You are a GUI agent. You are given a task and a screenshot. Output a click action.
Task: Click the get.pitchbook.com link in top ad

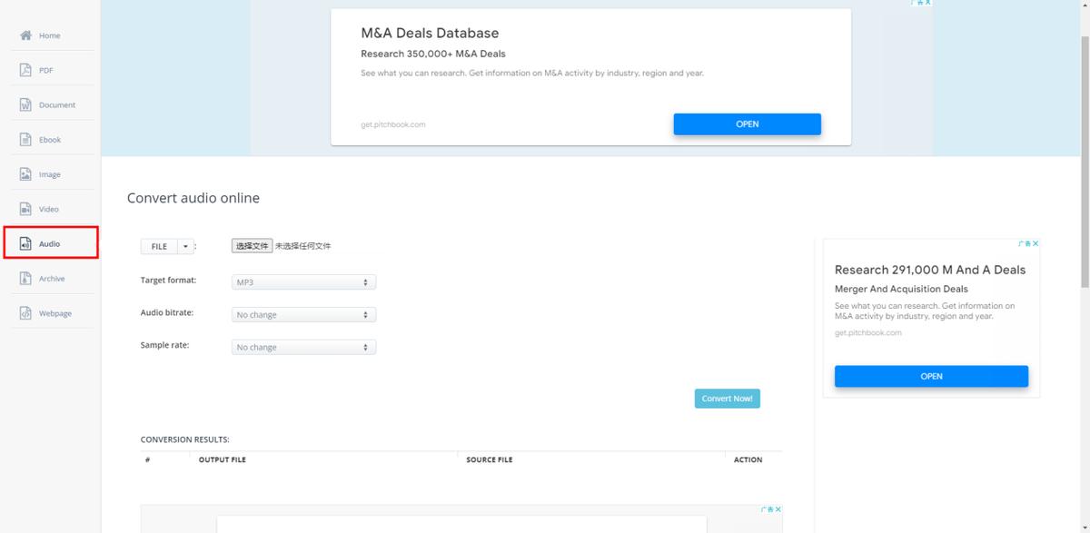point(392,124)
